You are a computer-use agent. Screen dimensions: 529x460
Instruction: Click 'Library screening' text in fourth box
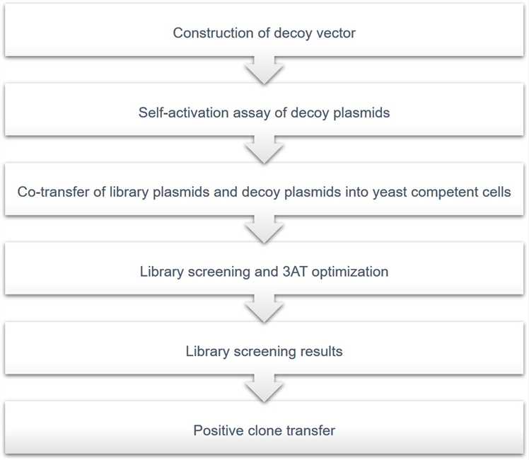[x=195, y=272]
